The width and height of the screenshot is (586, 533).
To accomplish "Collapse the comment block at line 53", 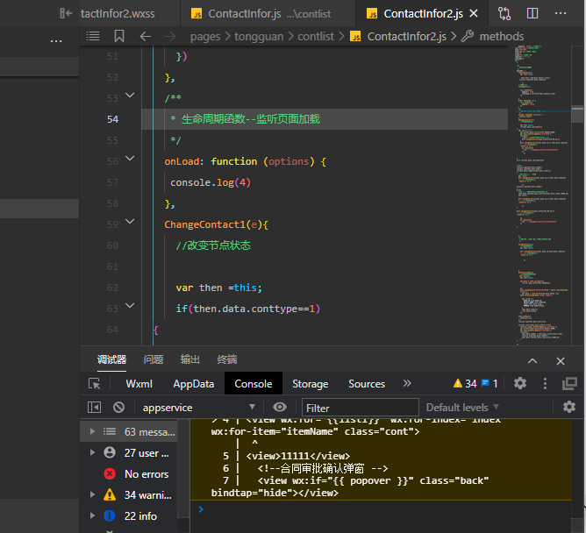I will (130, 96).
